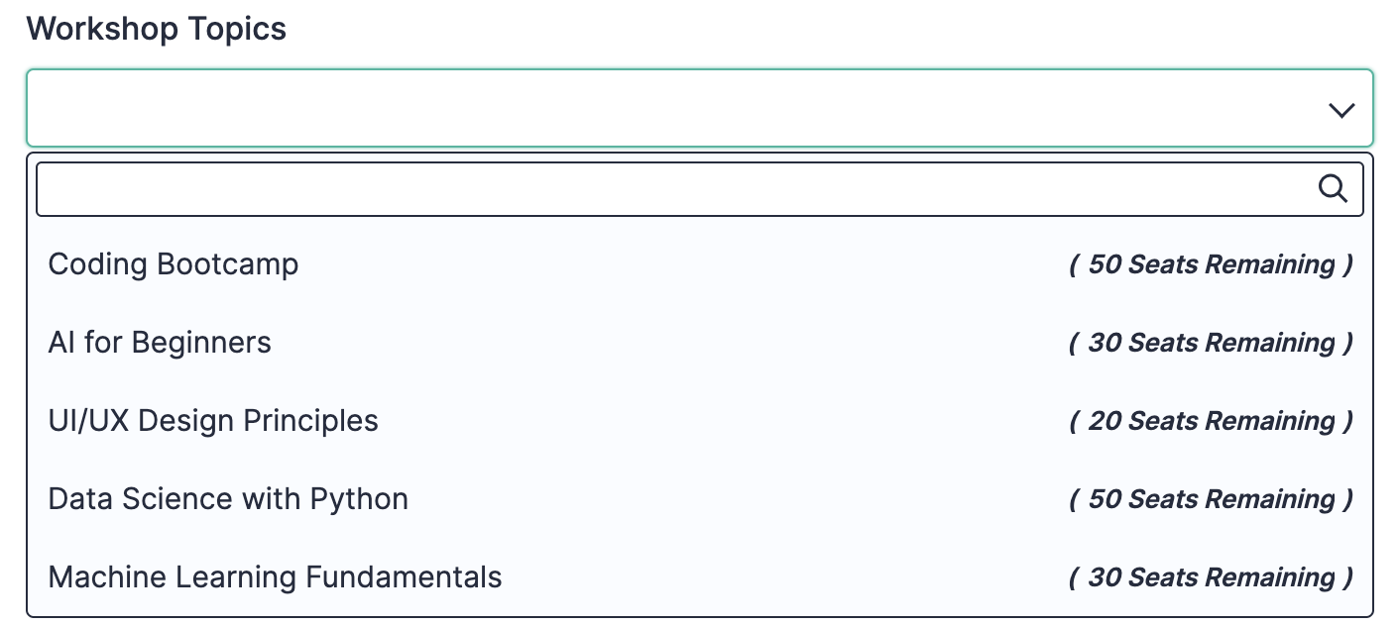The image size is (1398, 626).
Task: Click 30 Seats Remaining for AI for Beginners
Action: point(1212,343)
